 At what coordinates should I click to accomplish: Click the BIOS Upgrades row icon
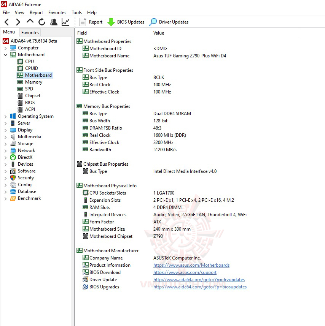[x=85, y=287]
